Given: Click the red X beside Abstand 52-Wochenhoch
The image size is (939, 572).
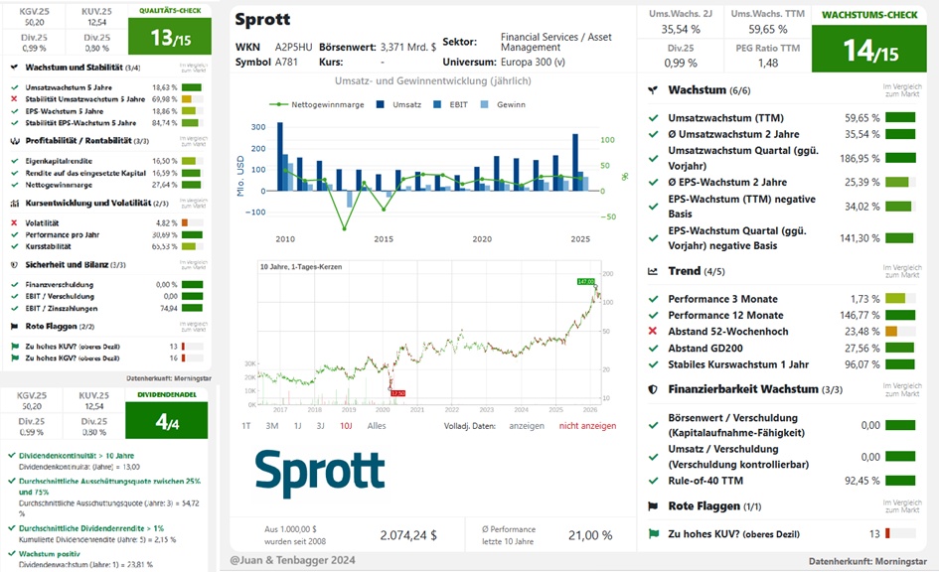Looking at the screenshot, I should click(x=653, y=331).
